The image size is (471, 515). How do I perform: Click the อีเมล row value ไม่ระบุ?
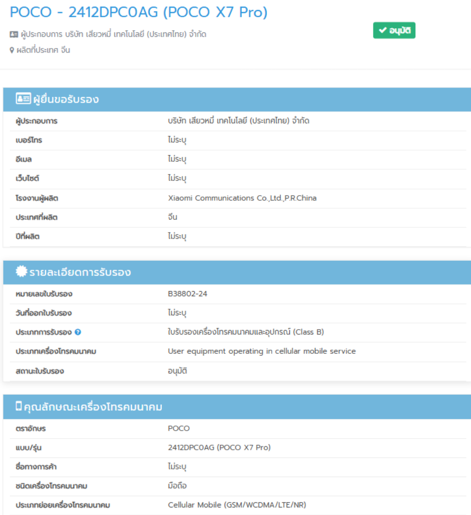tap(177, 159)
